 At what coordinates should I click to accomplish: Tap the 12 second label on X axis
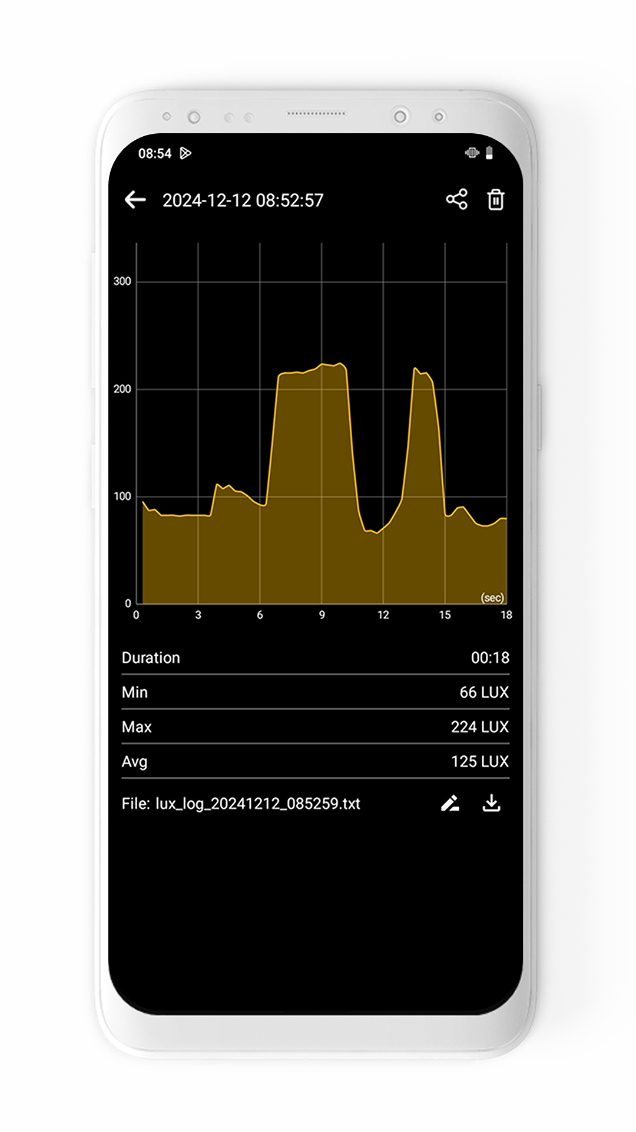click(x=383, y=615)
